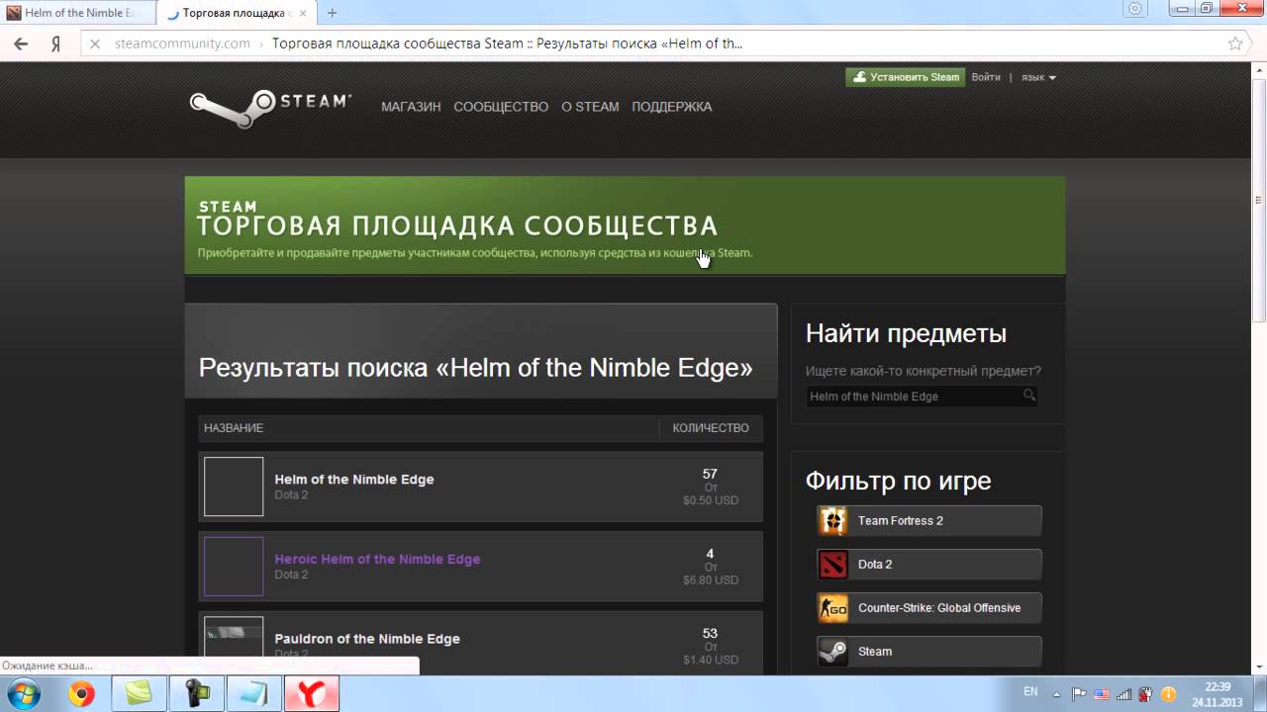The image size is (1267, 712).
Task: Click the steamcommunity.com address text
Action: pyautogui.click(x=182, y=44)
